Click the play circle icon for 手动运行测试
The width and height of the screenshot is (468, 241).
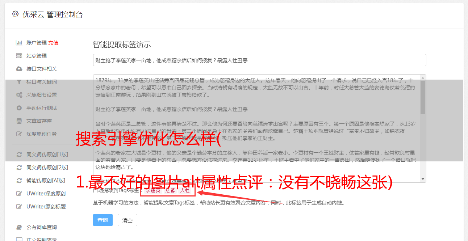(x=19, y=108)
